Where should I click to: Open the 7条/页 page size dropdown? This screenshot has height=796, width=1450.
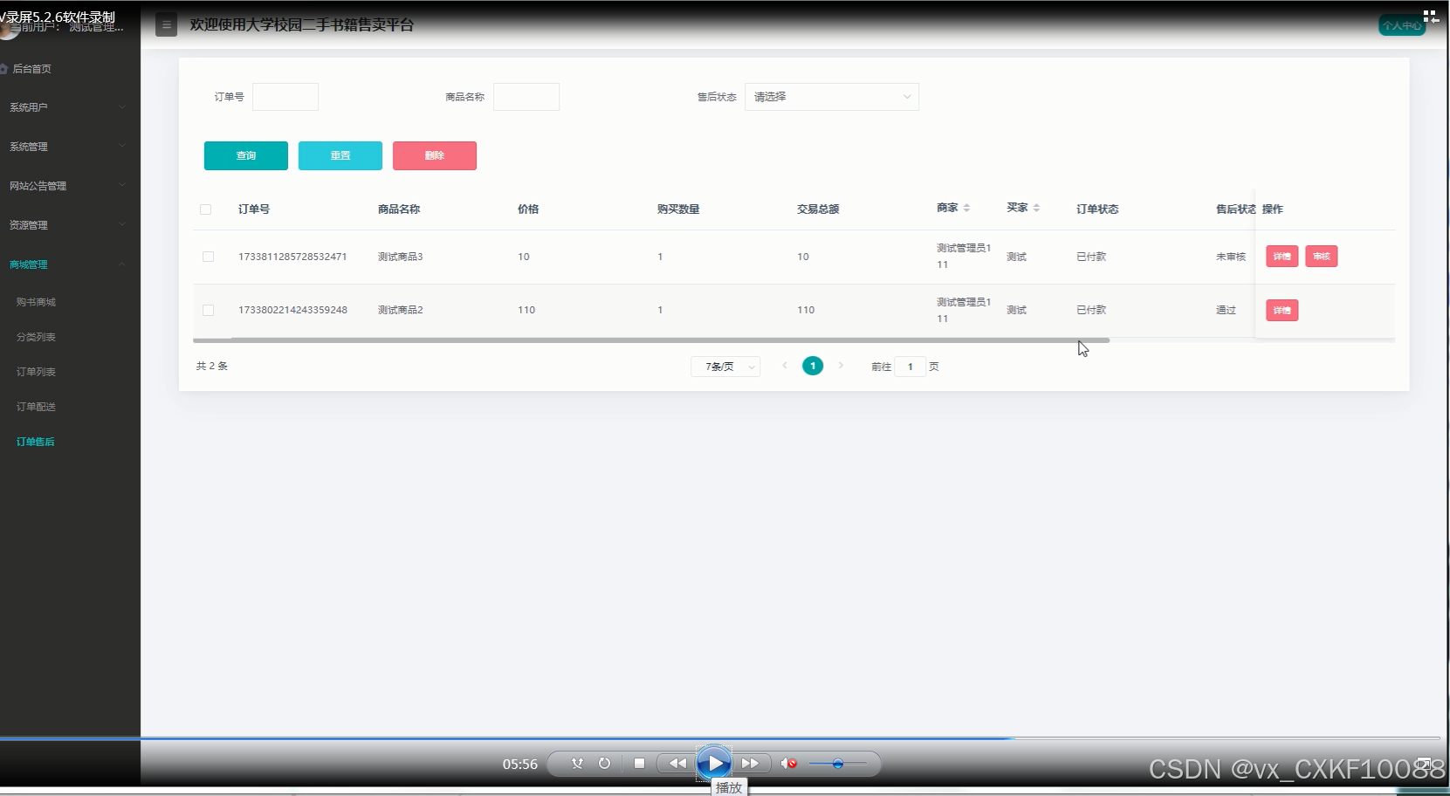[725, 367]
